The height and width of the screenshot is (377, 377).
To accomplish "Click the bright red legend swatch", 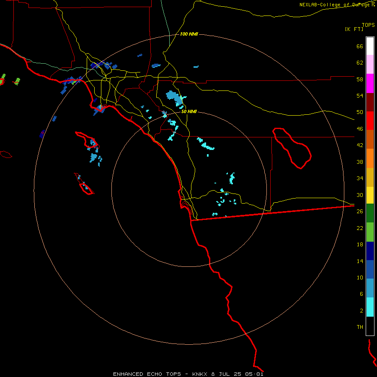I will point(370,121).
